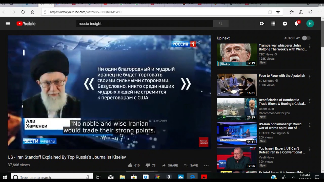This screenshot has width=324, height=182.
Task: Share the video using SHARE button
Action: [170, 165]
